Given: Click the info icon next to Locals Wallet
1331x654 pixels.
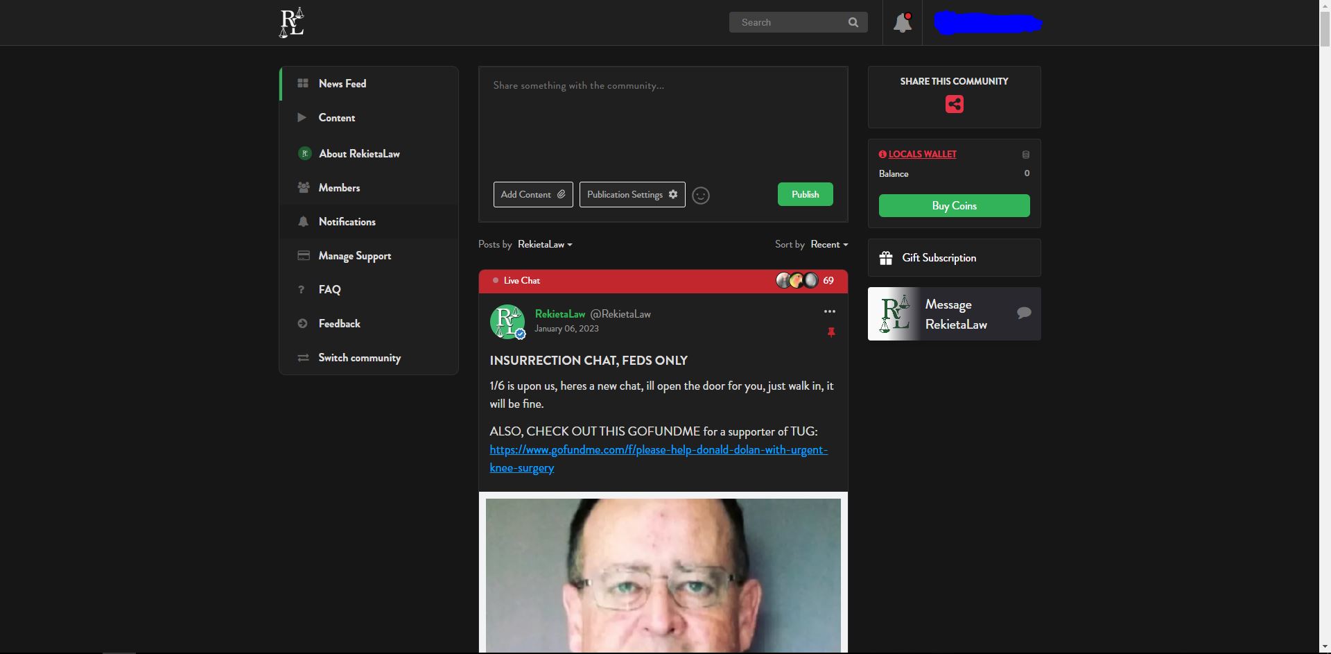Looking at the screenshot, I should pyautogui.click(x=882, y=155).
